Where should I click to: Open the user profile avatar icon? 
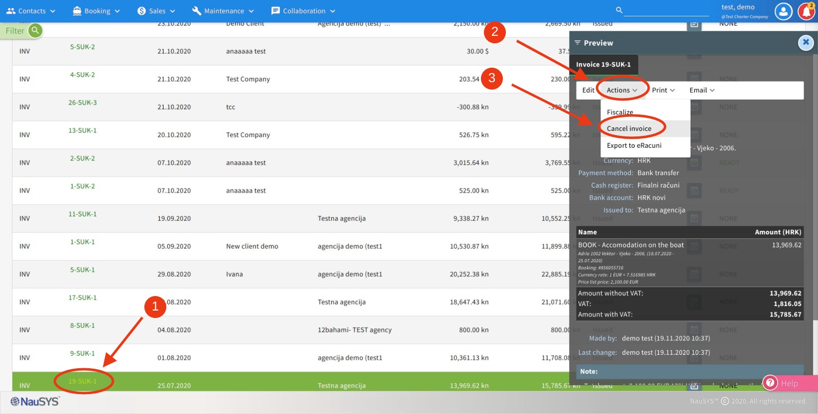(784, 11)
